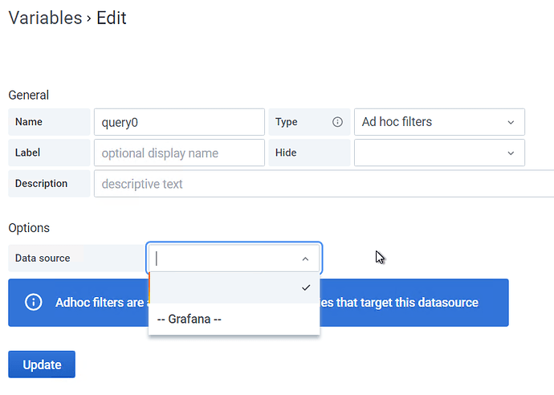Click the Label field label
Screen dimensions: 554x395
click(x=28, y=153)
